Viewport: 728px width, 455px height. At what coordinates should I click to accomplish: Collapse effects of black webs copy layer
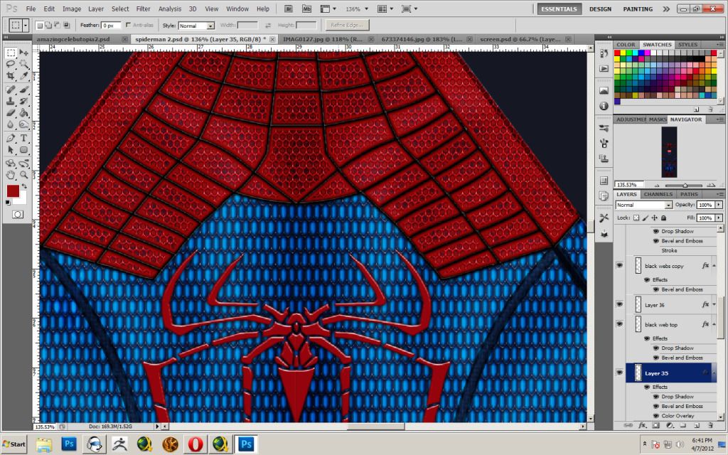click(714, 266)
